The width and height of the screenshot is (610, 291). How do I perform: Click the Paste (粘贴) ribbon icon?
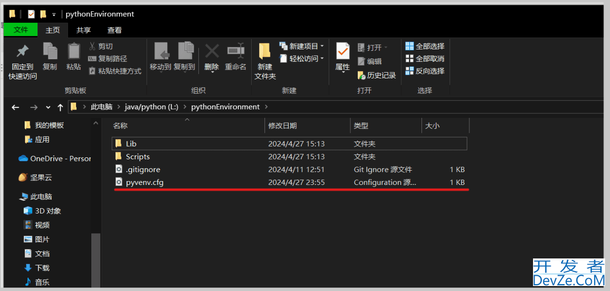pyautogui.click(x=74, y=51)
